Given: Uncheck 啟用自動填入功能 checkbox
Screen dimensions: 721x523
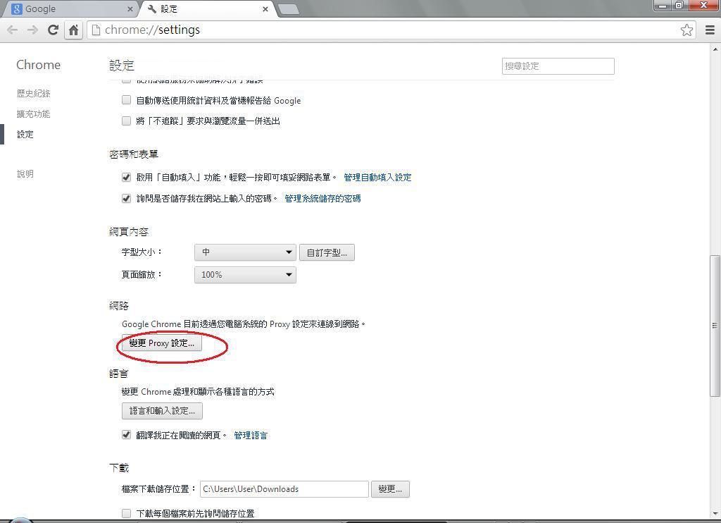Looking at the screenshot, I should click(126, 177).
